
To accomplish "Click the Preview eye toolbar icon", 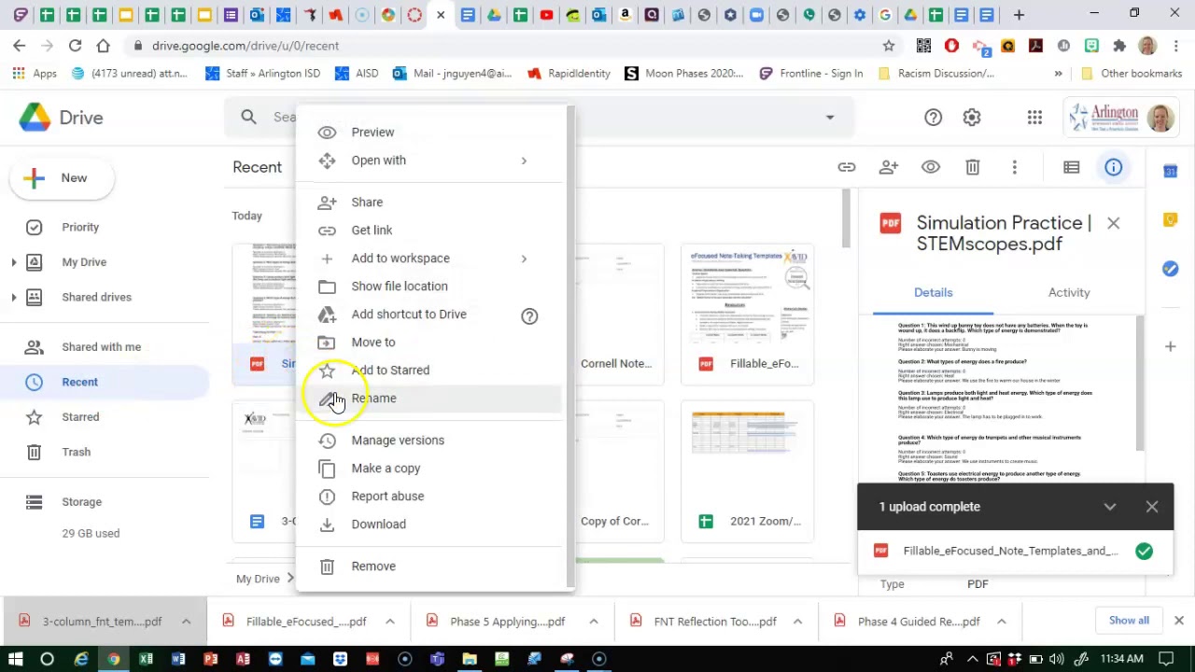I will coord(930,167).
